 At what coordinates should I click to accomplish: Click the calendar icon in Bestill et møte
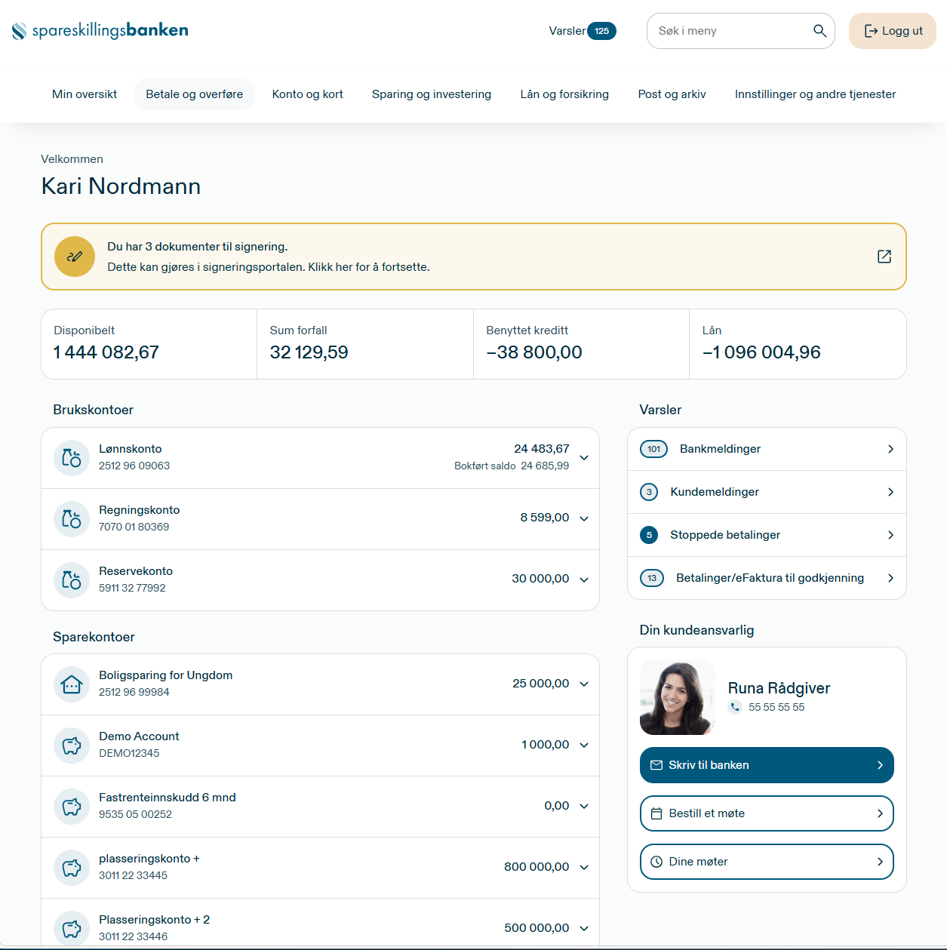[656, 813]
